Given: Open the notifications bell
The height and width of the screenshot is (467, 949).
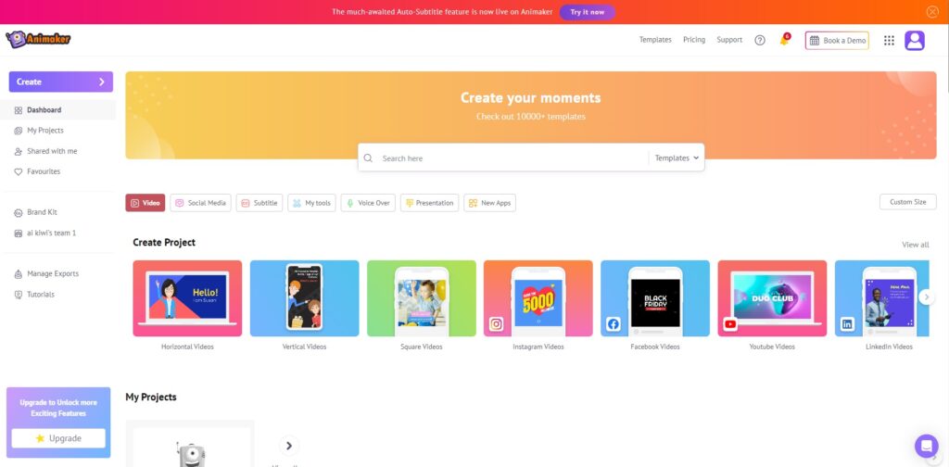Looking at the screenshot, I should click(784, 40).
